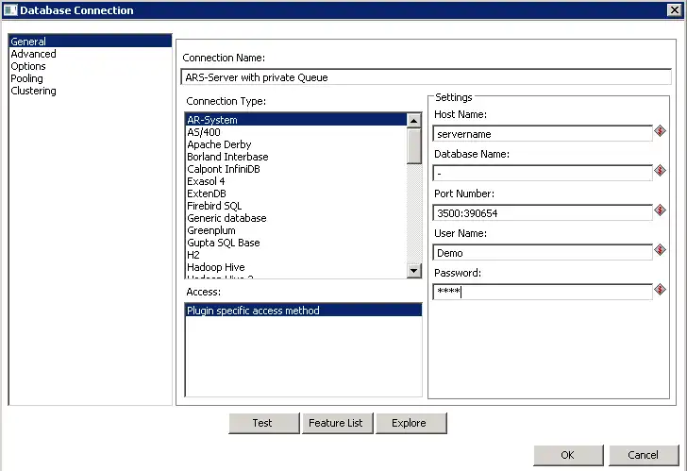Select Hadoop Hive connection type
Image resolution: width=687 pixels, height=471 pixels.
(296, 267)
